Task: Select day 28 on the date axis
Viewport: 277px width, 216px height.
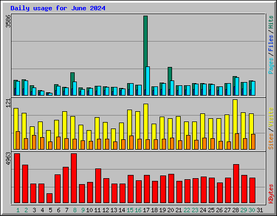Action: coord(235,210)
